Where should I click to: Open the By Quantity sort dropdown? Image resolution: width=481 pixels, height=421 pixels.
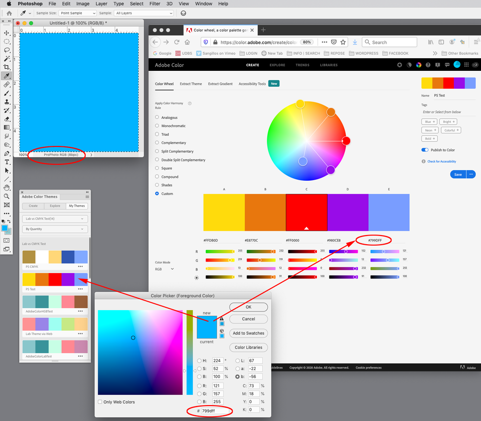[55, 229]
